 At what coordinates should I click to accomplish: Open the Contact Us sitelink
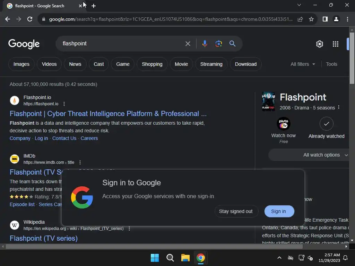(x=64, y=138)
